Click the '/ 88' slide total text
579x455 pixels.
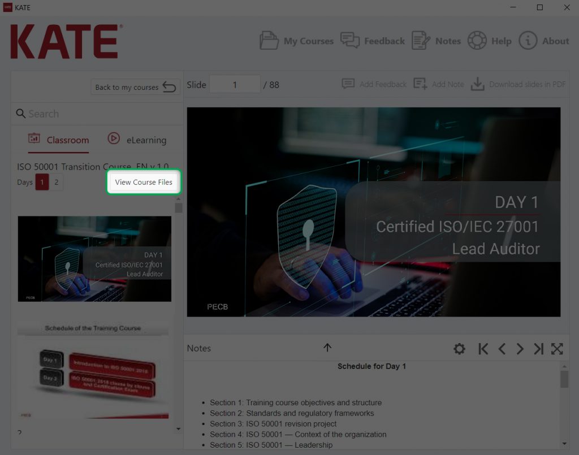[x=271, y=85]
